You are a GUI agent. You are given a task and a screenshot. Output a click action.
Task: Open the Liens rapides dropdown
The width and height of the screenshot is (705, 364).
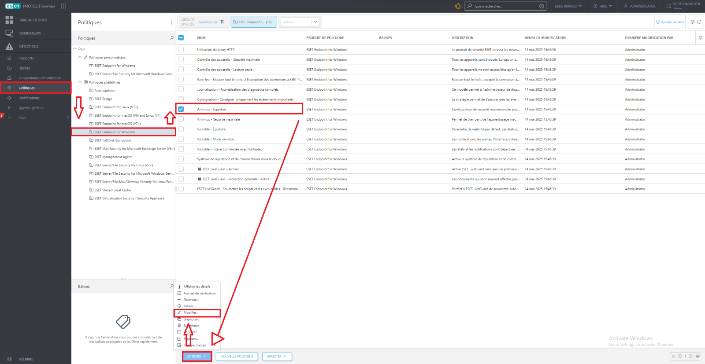pos(568,6)
